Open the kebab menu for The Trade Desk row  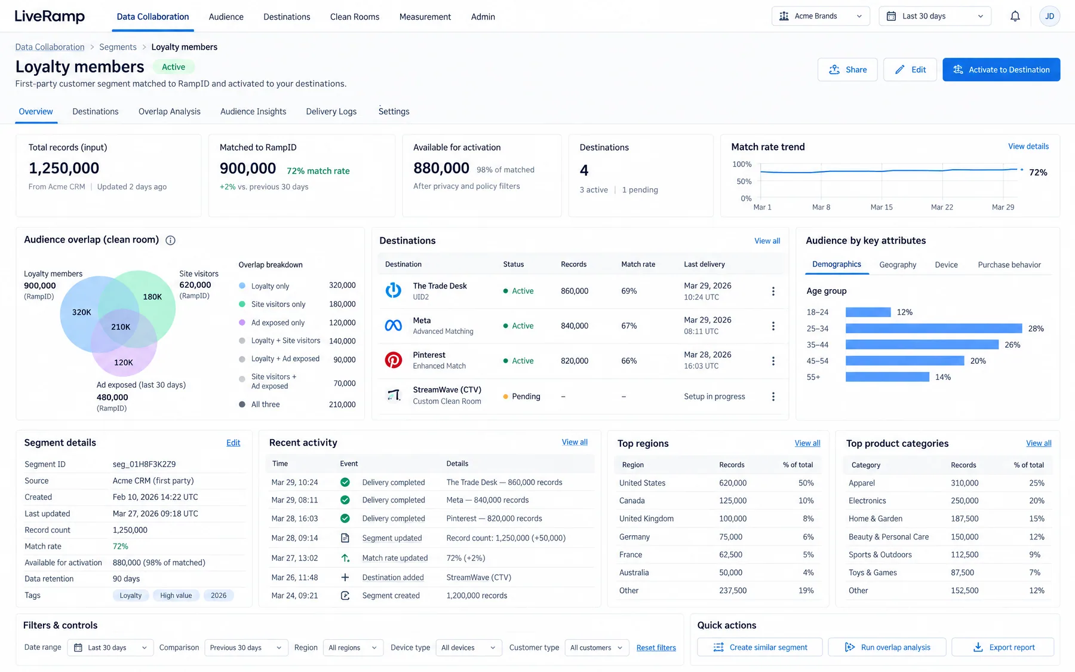(773, 291)
